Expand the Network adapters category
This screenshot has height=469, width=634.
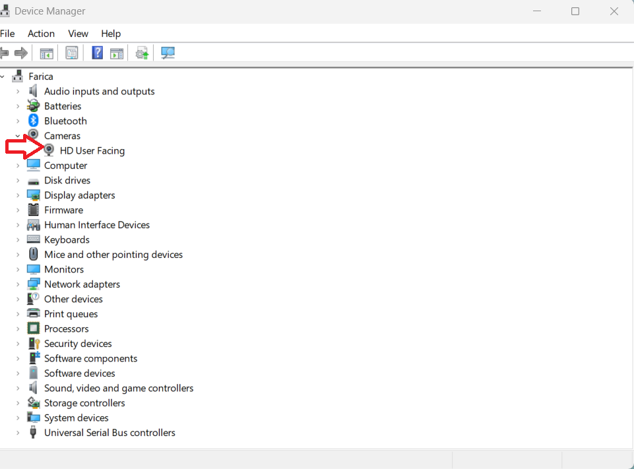coord(18,284)
